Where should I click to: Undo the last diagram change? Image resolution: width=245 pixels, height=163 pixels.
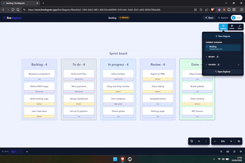[x=199, y=141]
